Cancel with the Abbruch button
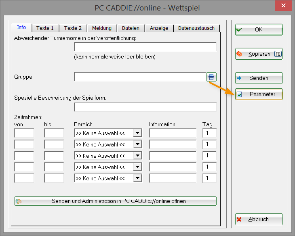Image resolution: width=295 pixels, height=236 pixels. pyautogui.click(x=259, y=219)
